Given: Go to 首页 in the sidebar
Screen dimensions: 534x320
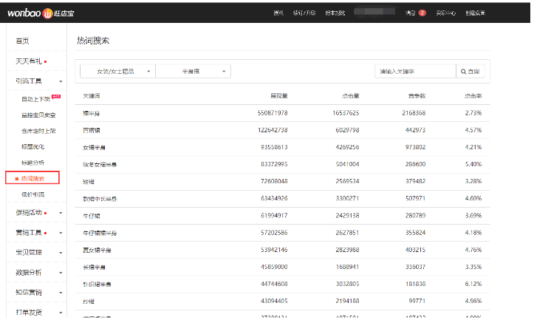Looking at the screenshot, I should [23, 41].
